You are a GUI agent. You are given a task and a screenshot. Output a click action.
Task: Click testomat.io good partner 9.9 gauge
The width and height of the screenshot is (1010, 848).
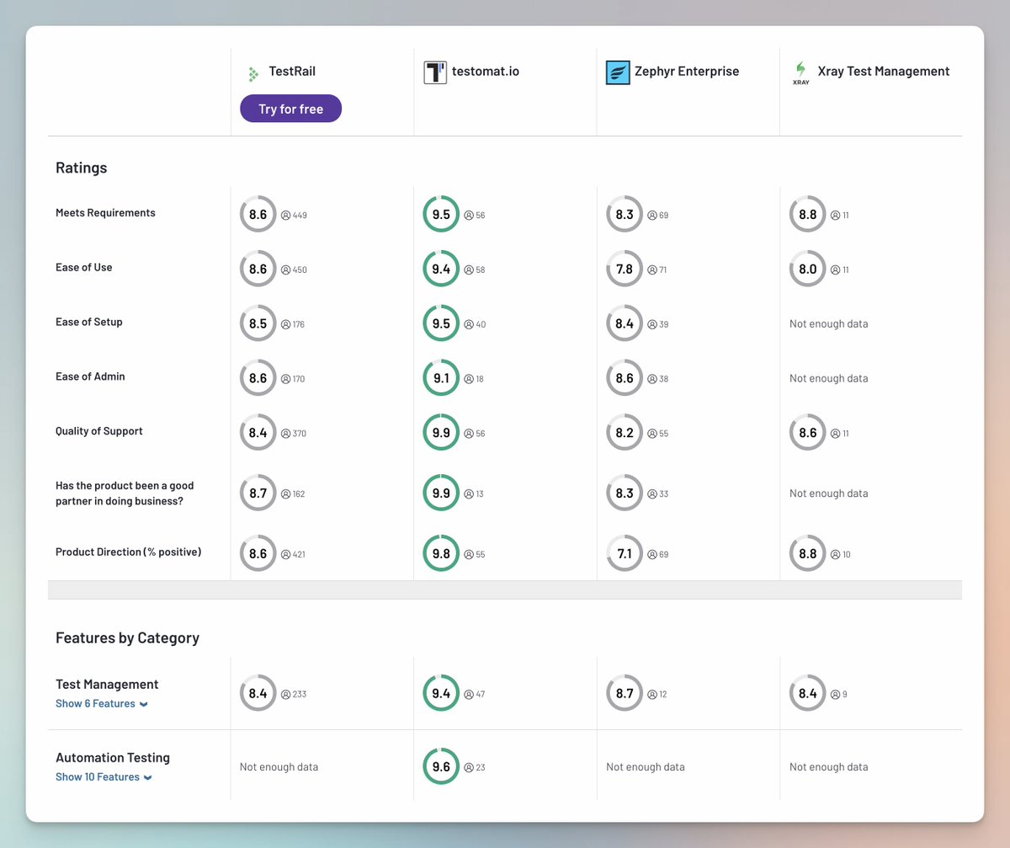(441, 493)
